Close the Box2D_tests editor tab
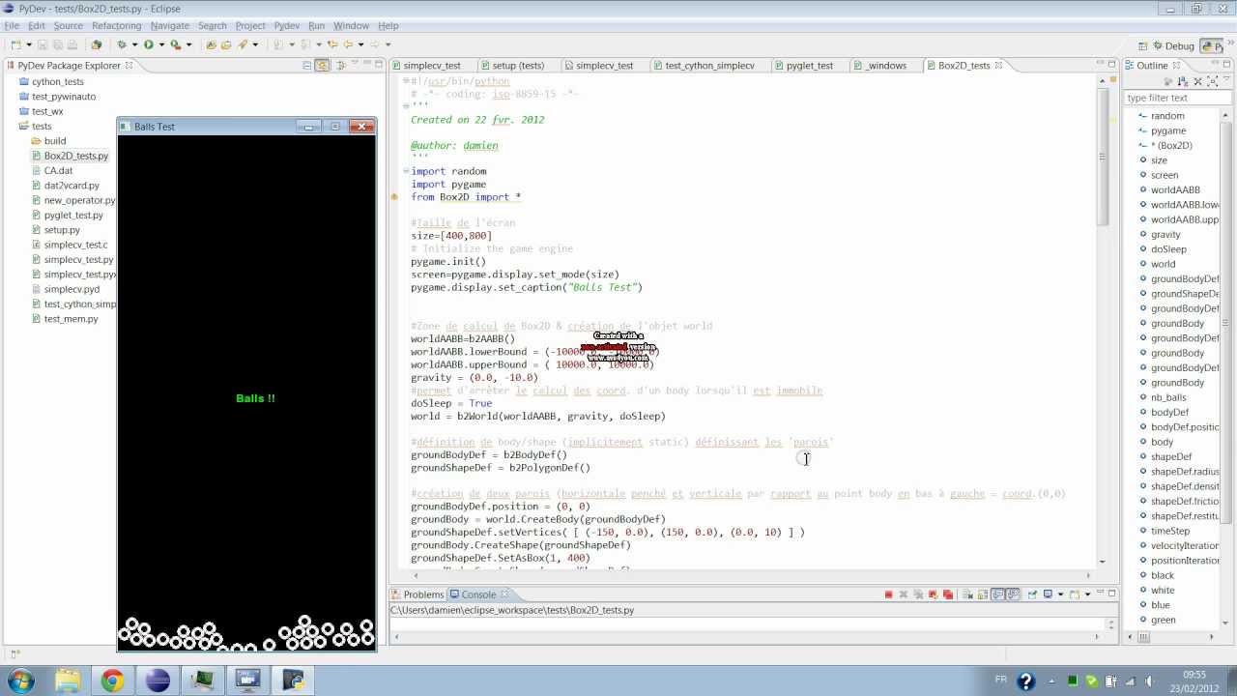 (x=998, y=66)
